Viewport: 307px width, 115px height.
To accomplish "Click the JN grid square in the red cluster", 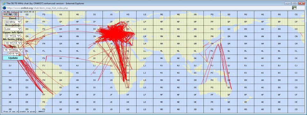I will pyautogui.click(x=111, y=36).
